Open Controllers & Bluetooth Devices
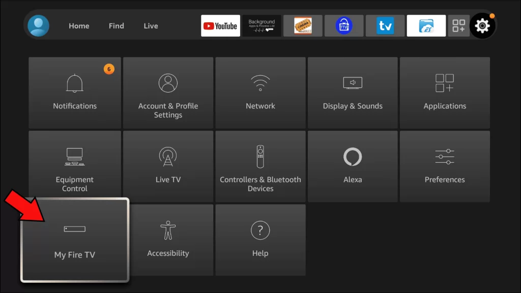 tap(260, 166)
